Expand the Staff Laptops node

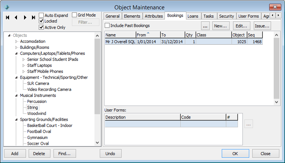tap(23, 65)
